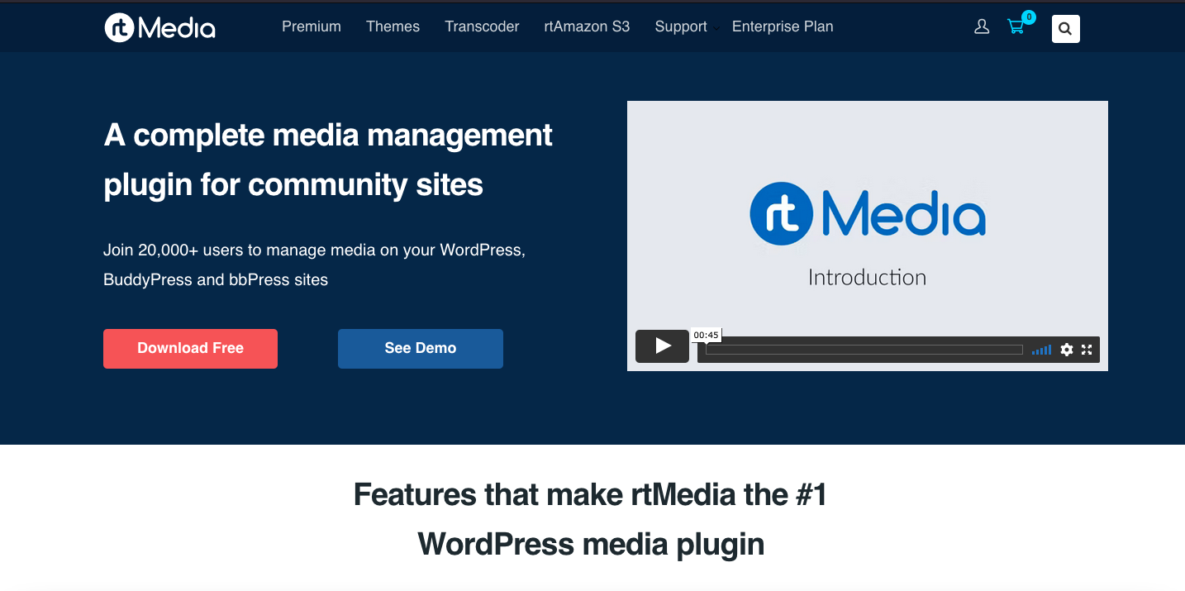
Task: Adjust the video volume bars
Action: point(1041,350)
